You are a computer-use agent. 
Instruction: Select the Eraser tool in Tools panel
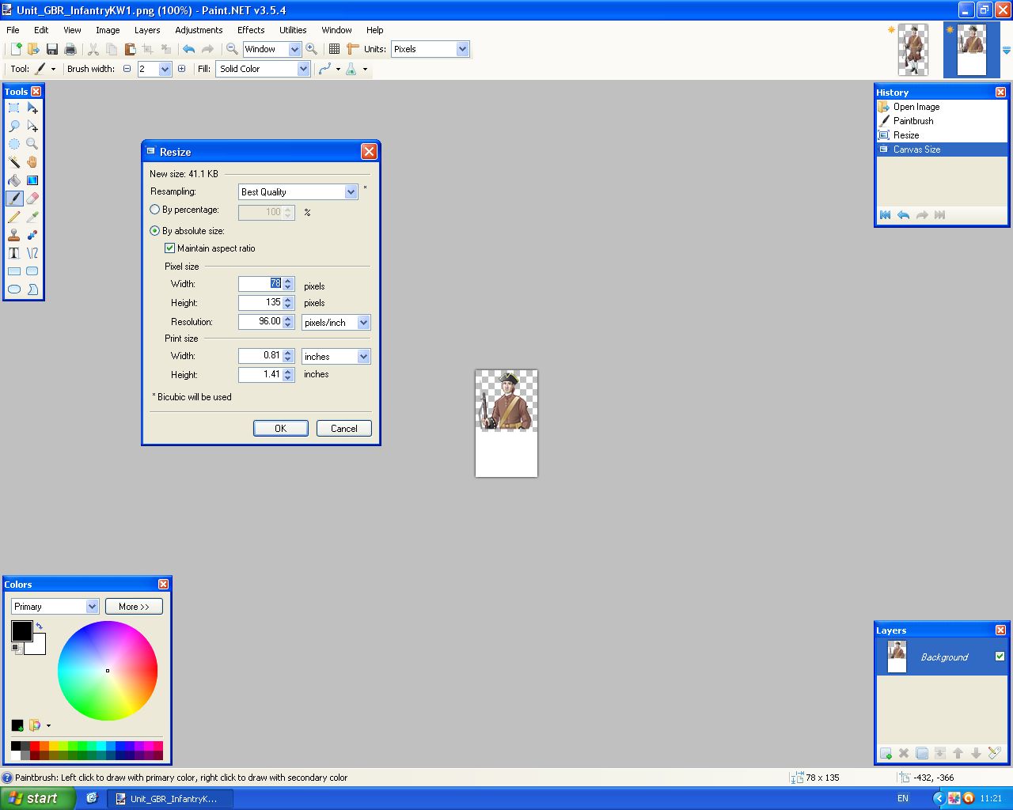point(32,199)
